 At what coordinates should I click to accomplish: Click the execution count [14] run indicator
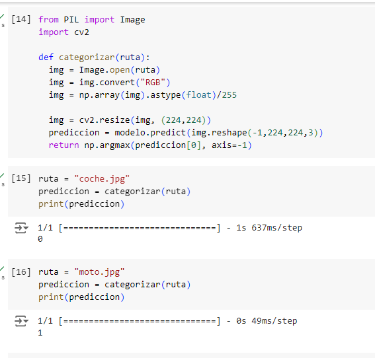[x=21, y=19]
